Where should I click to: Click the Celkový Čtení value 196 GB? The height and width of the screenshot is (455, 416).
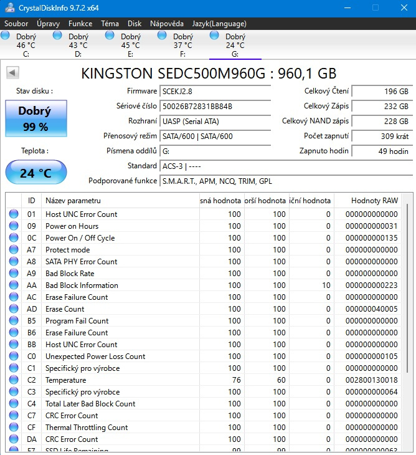pyautogui.click(x=382, y=92)
